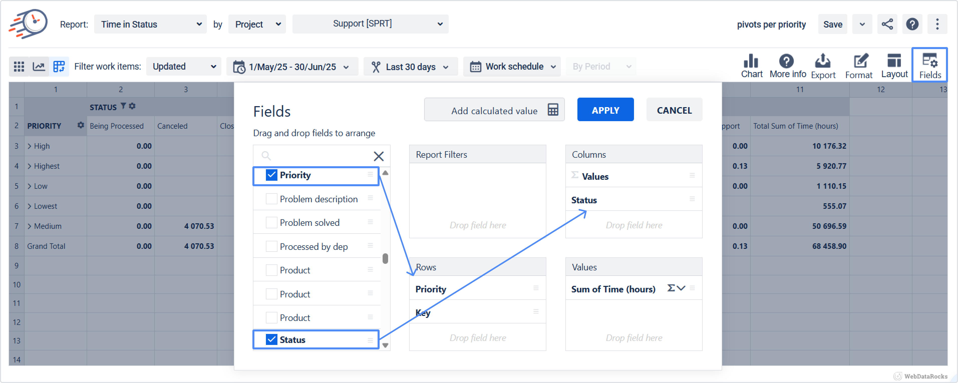The height and width of the screenshot is (383, 958).
Task: Uncheck the Priority field checkbox
Action: [x=271, y=175]
